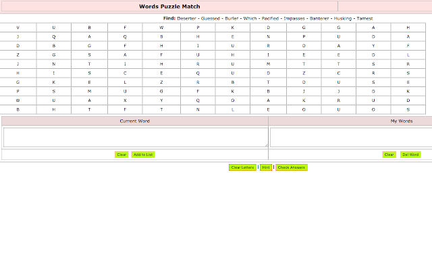Screen dimensions: 432x270
Task: Select letter K in the row starting G K E
Action: click(54, 82)
